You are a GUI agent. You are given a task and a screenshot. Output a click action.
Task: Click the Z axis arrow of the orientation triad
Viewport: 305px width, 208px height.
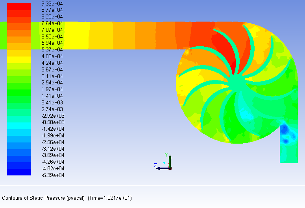pyautogui.click(x=161, y=168)
